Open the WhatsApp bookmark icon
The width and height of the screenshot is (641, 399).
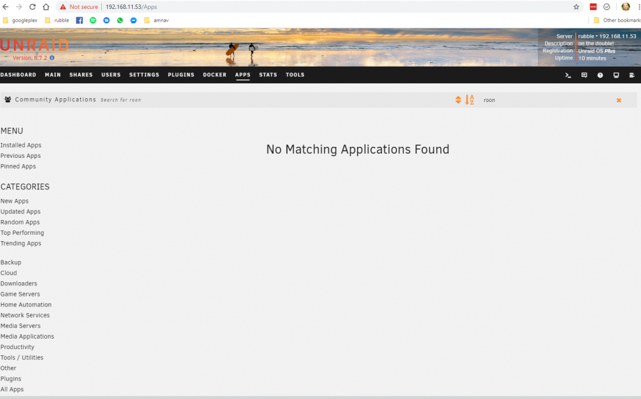(x=120, y=21)
